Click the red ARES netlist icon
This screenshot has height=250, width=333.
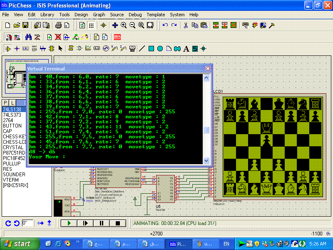117,37
